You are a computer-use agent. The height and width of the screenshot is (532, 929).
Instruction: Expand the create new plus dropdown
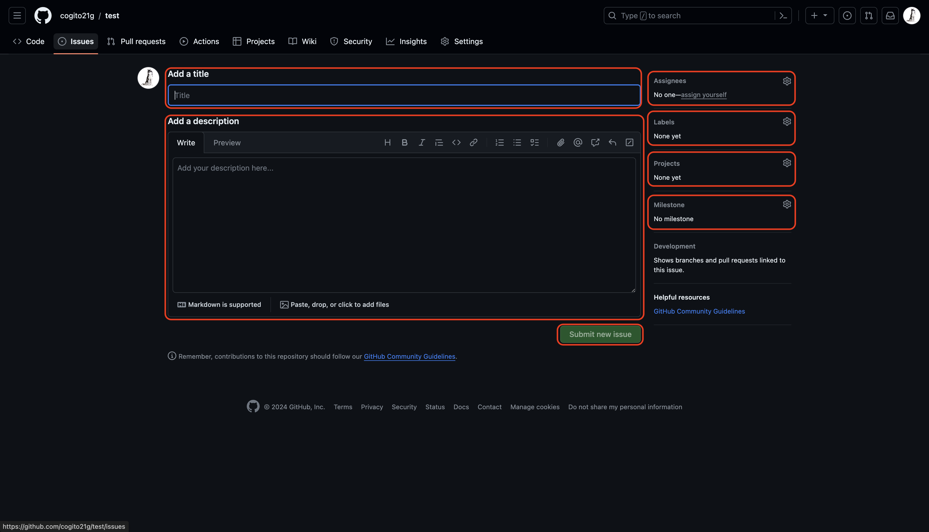click(x=819, y=16)
